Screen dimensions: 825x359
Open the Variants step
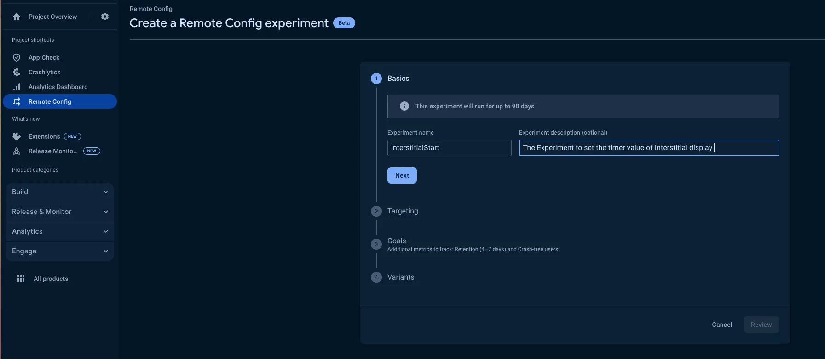401,277
